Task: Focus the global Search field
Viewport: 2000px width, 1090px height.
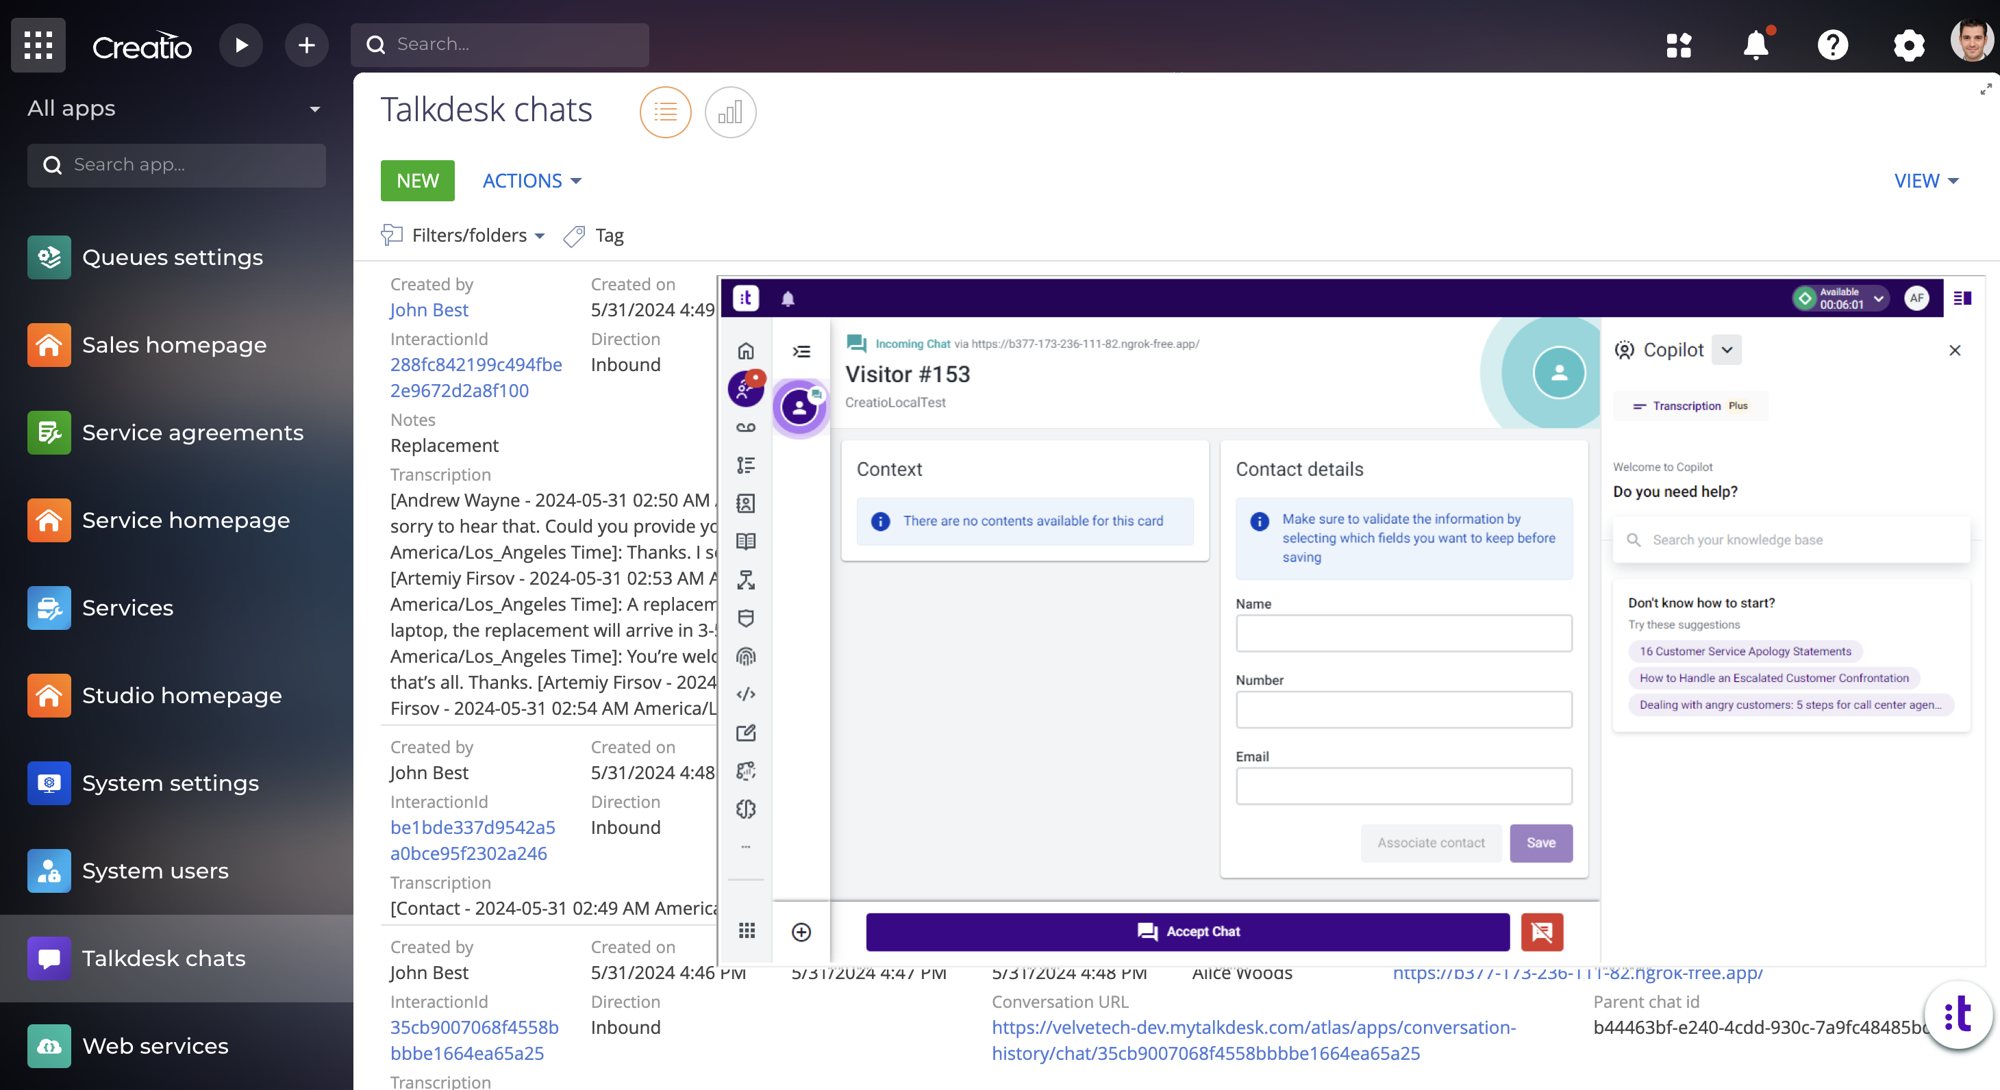Action: point(500,45)
